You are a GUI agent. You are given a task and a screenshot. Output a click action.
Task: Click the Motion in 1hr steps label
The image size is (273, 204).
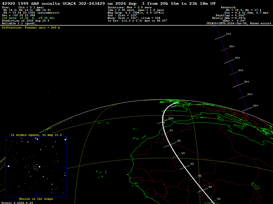[36, 199]
